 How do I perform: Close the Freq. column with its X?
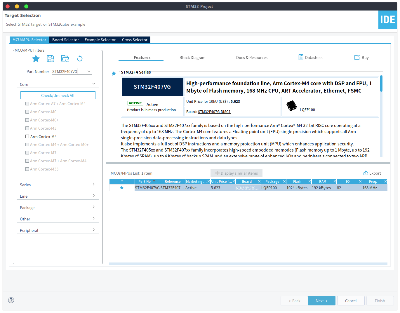click(385, 181)
